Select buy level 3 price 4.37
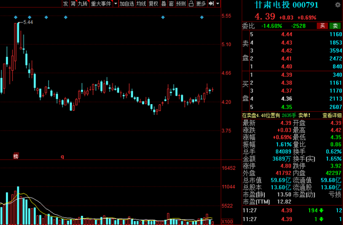 point(287,91)
